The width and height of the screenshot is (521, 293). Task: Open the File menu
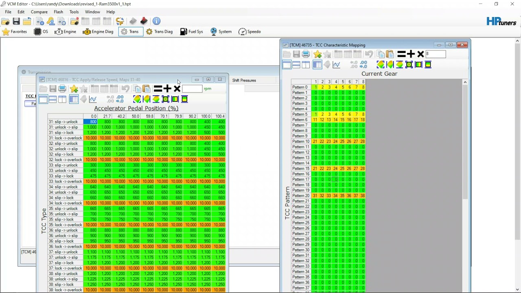[8, 12]
